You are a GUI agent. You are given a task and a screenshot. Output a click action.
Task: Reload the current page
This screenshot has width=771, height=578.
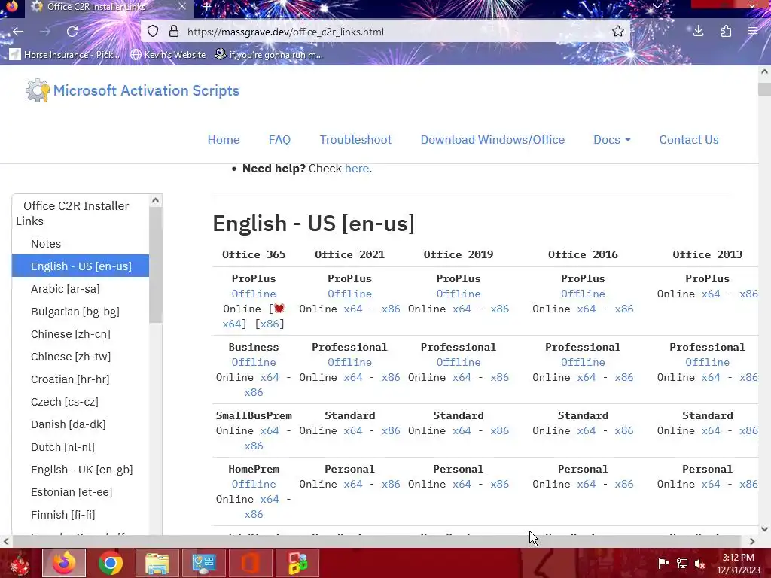click(x=72, y=32)
